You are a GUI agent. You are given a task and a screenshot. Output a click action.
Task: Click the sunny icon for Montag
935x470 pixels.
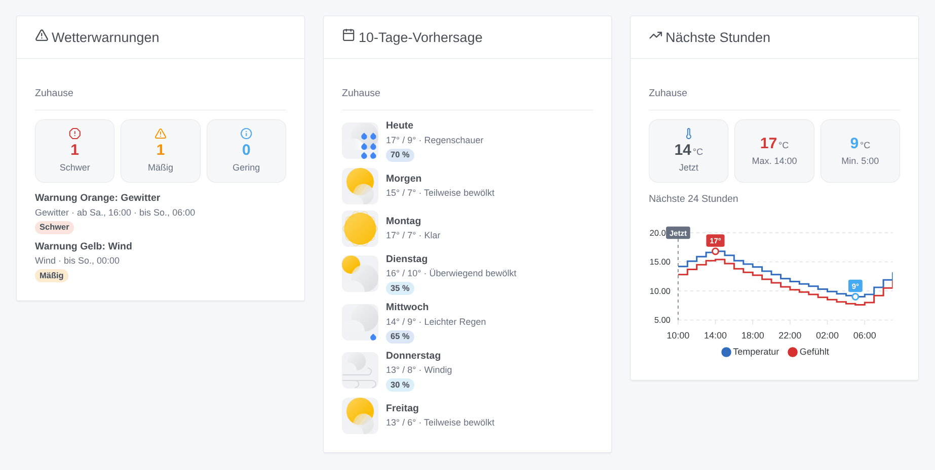click(x=360, y=229)
